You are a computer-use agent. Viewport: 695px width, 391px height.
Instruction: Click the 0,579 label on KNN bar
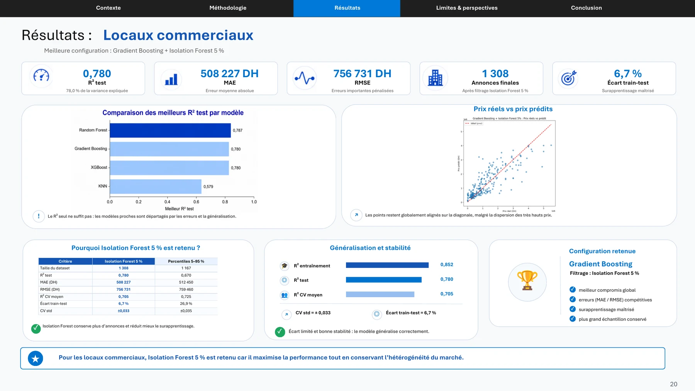click(x=208, y=187)
